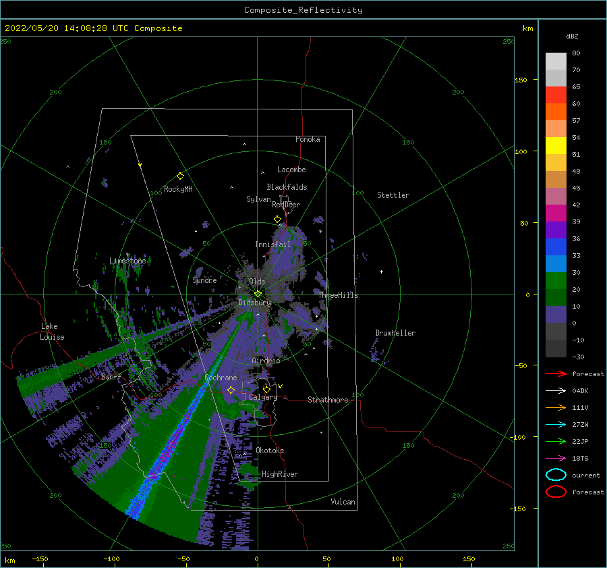The height and width of the screenshot is (568, 607).
Task: Pick the light blue legend swatch
Action: (556, 263)
